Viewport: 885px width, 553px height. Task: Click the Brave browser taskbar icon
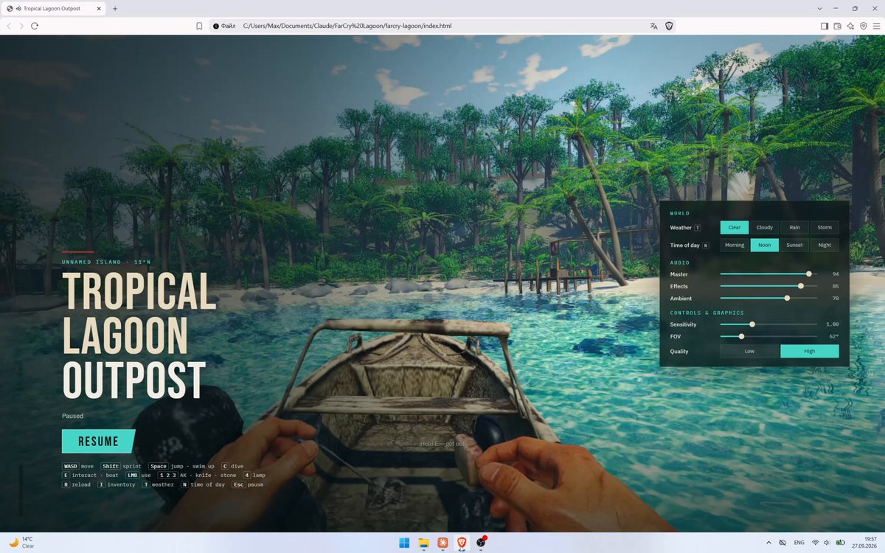coord(462,543)
